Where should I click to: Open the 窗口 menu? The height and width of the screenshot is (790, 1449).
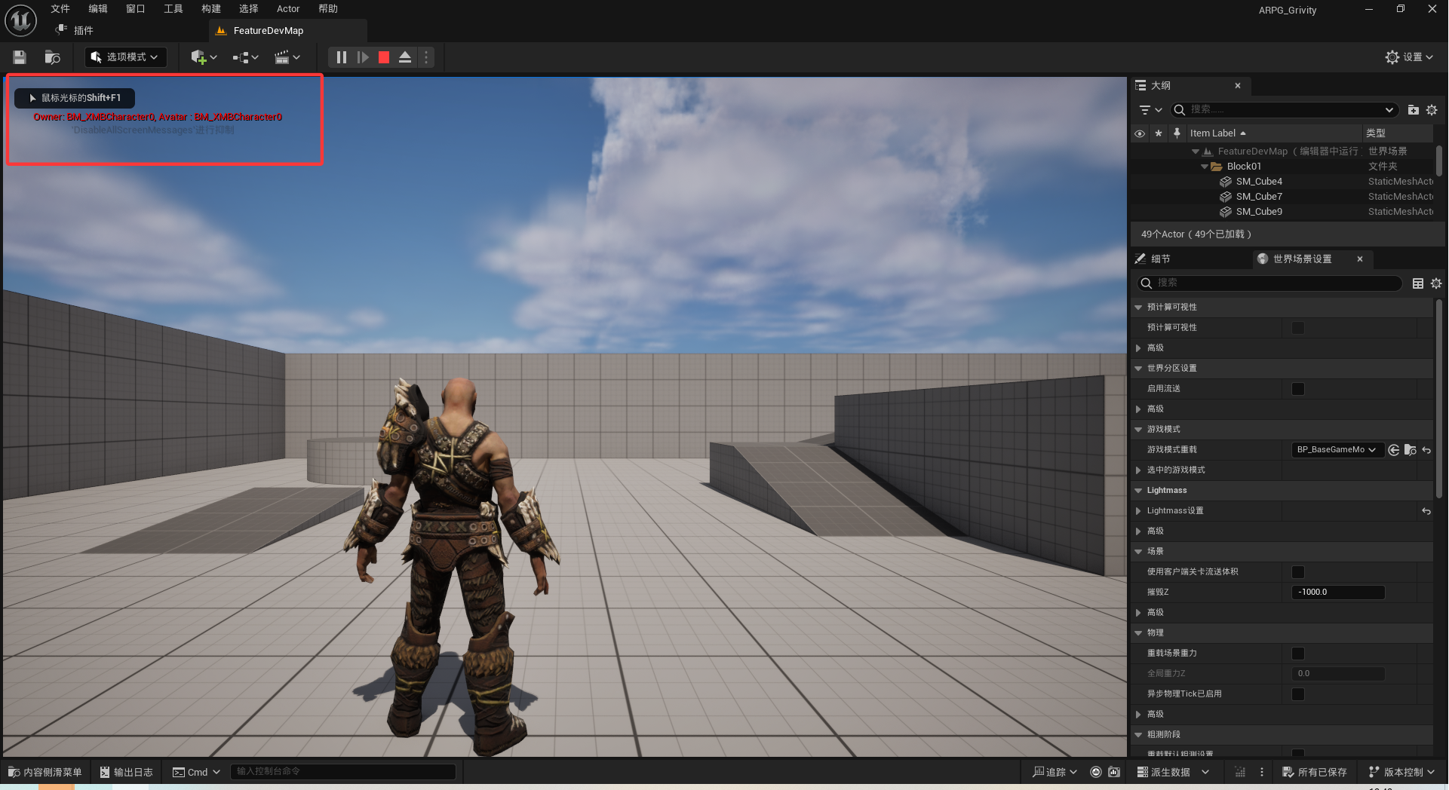pos(136,9)
